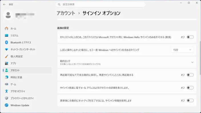201x113 pixels.
Task: Click the ゲーム controller icon
Action: pyautogui.click(x=6, y=84)
